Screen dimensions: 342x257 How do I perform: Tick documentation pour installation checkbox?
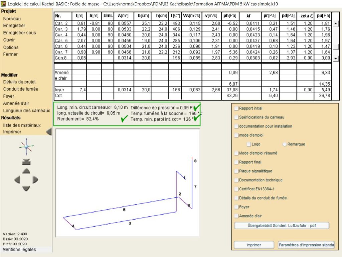236,126
